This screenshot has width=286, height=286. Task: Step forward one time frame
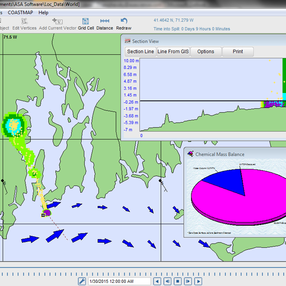[x=188, y=281]
